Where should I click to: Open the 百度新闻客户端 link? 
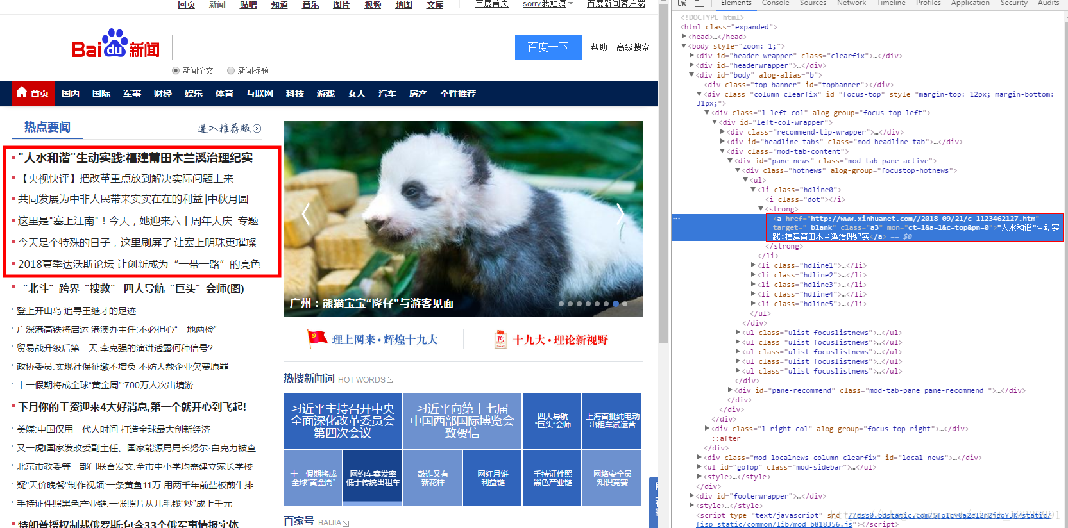pos(616,4)
